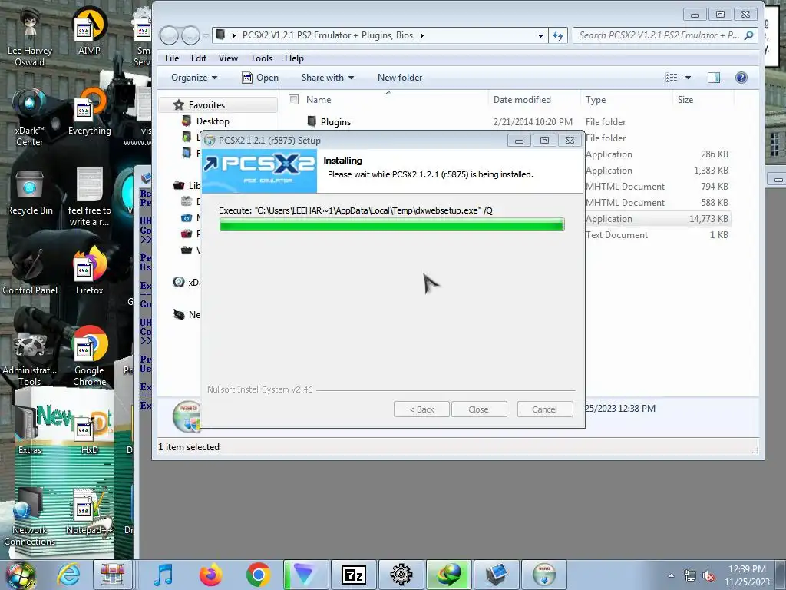Sort by Date modified column
Screen dimensions: 786x590
tap(522, 99)
